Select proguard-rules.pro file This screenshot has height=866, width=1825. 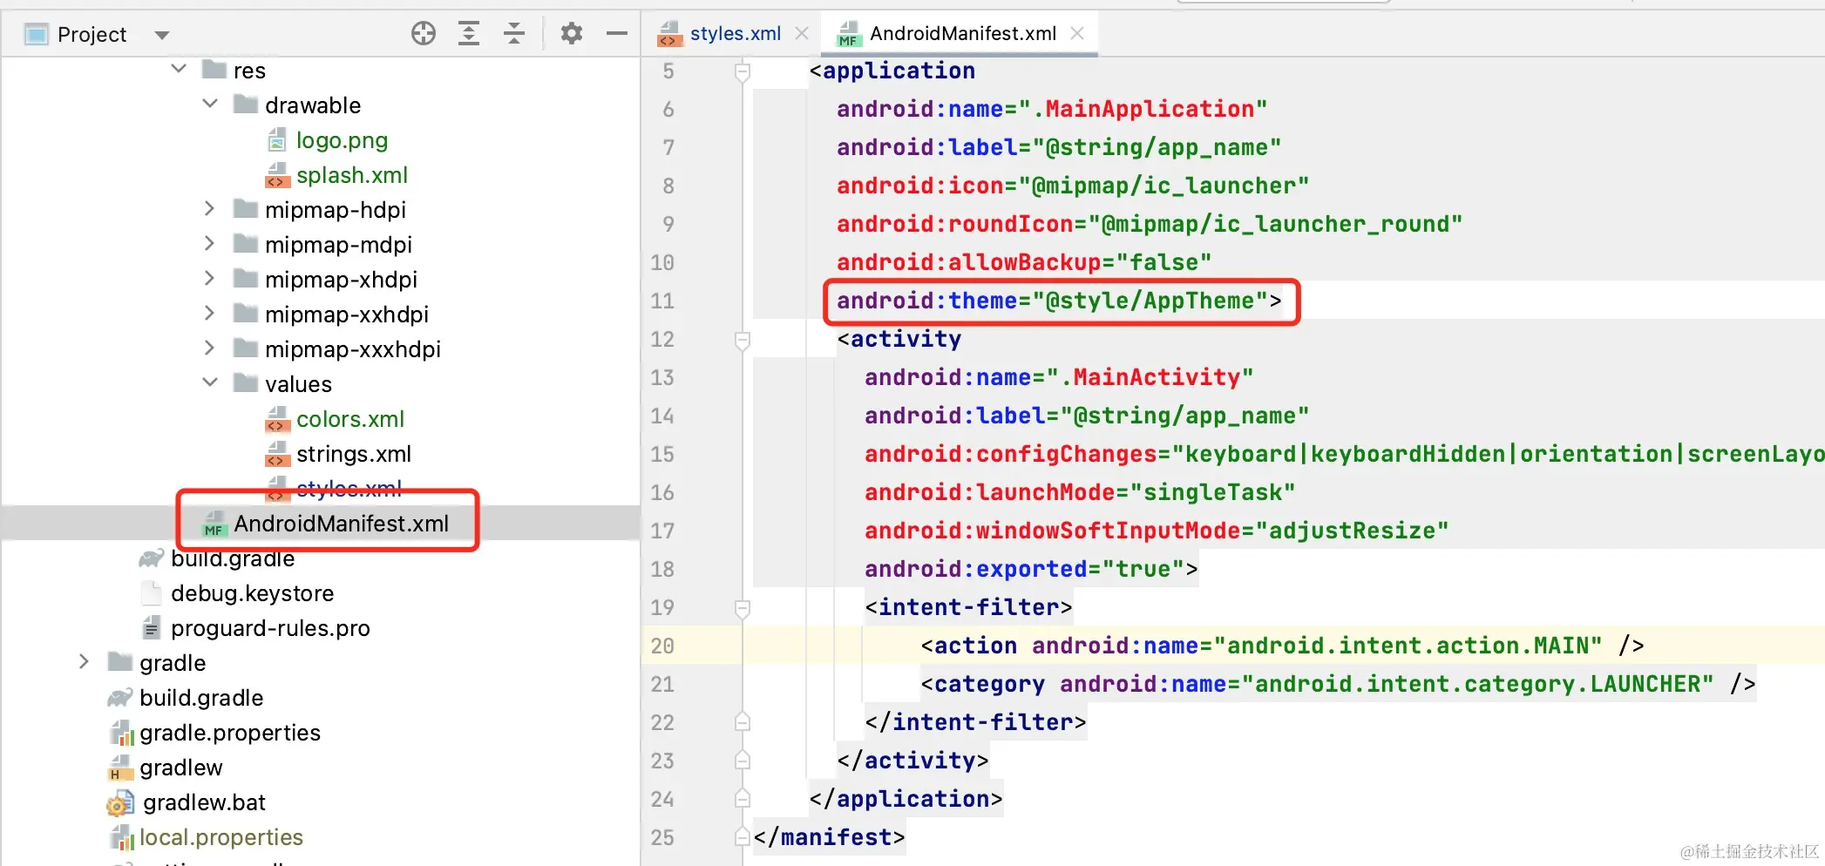tap(270, 628)
